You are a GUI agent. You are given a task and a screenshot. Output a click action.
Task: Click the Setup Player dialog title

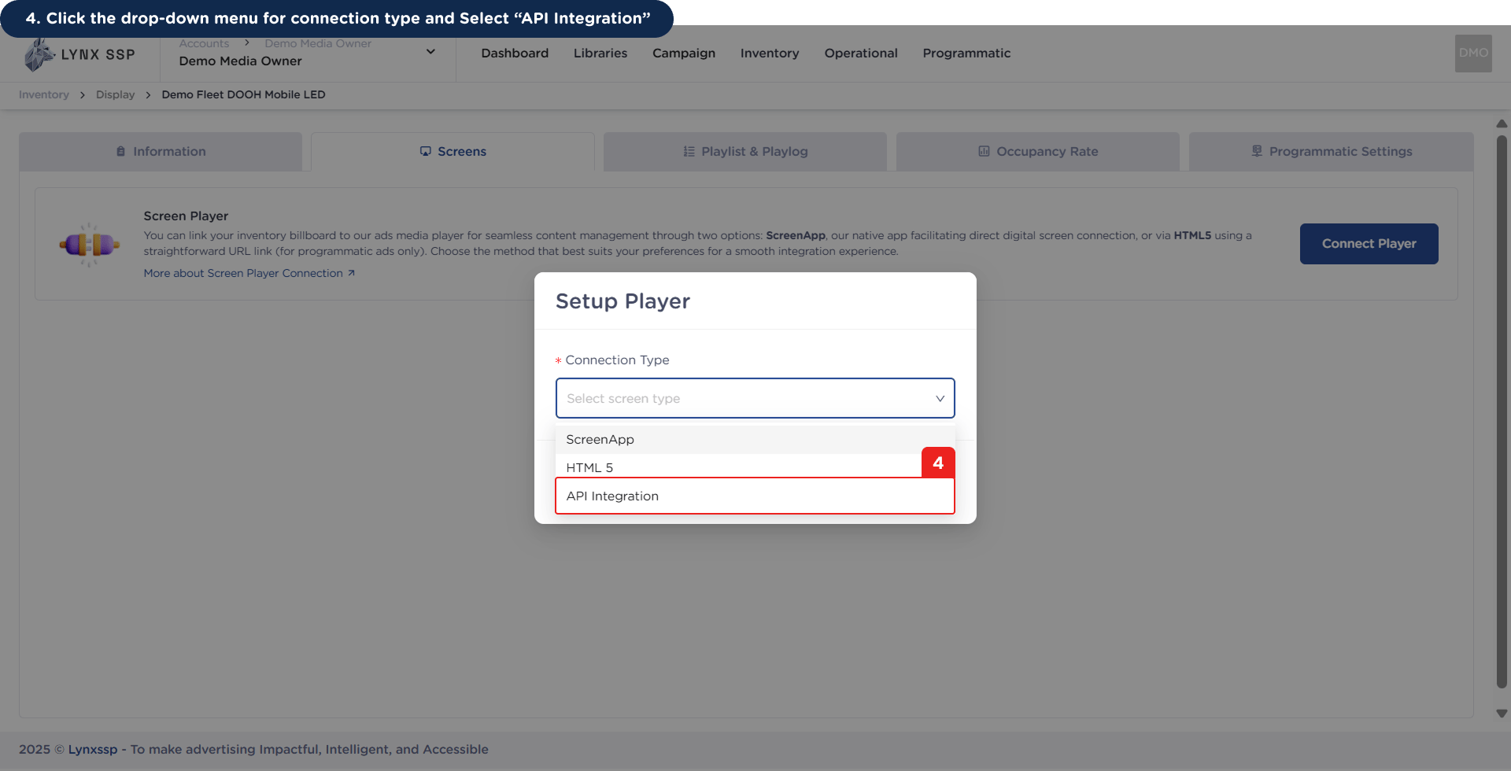pos(623,301)
